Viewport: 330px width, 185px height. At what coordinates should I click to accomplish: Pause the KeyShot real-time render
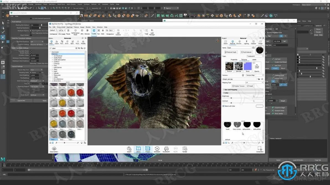[x=68, y=32]
